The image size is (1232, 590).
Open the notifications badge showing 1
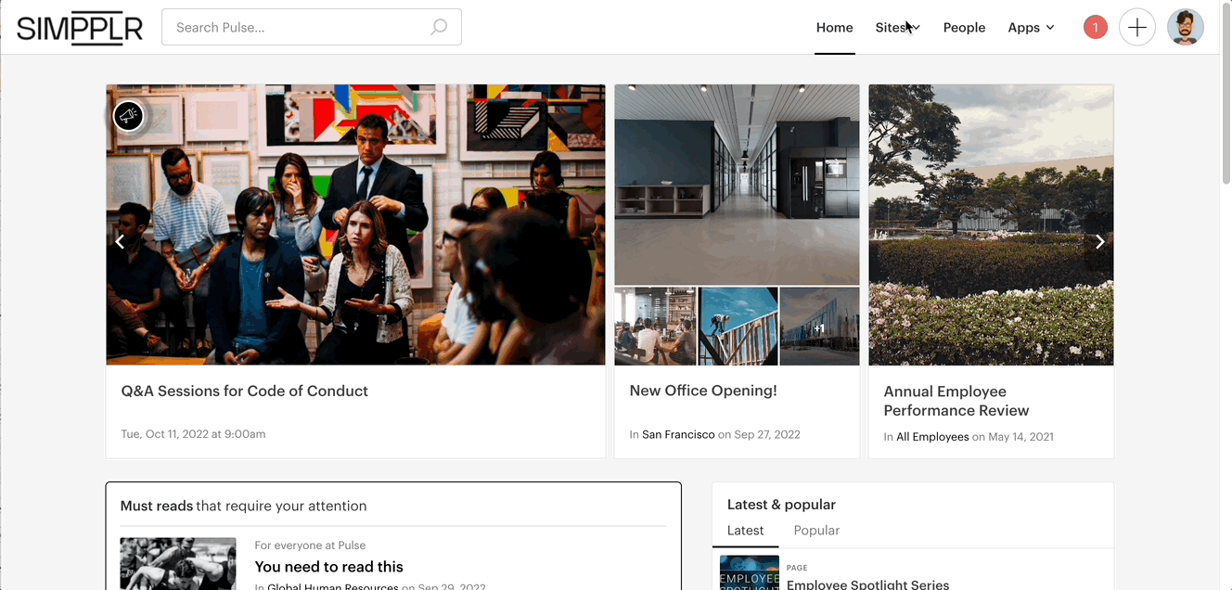tap(1095, 28)
